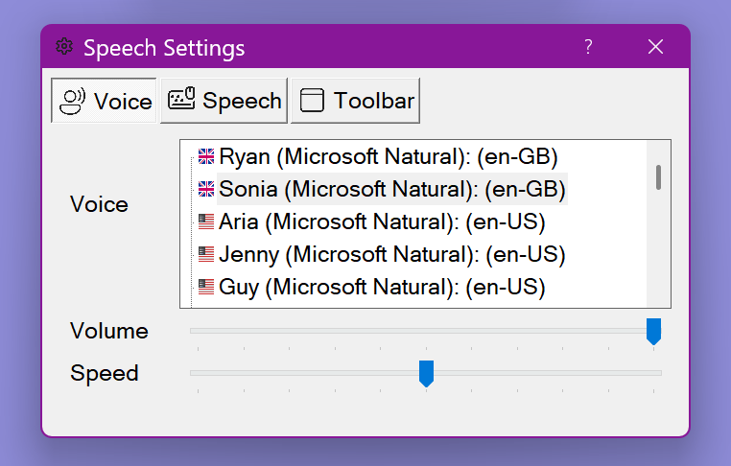This screenshot has height=466, width=731.
Task: Click the Speed slider handle
Action: tap(426, 373)
